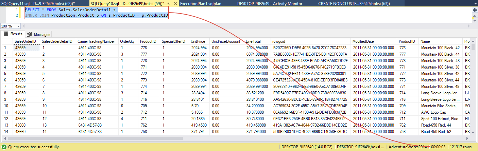Viewport: 478px width, 151px height.
Task: Click the green query success status icon
Action: (4, 147)
